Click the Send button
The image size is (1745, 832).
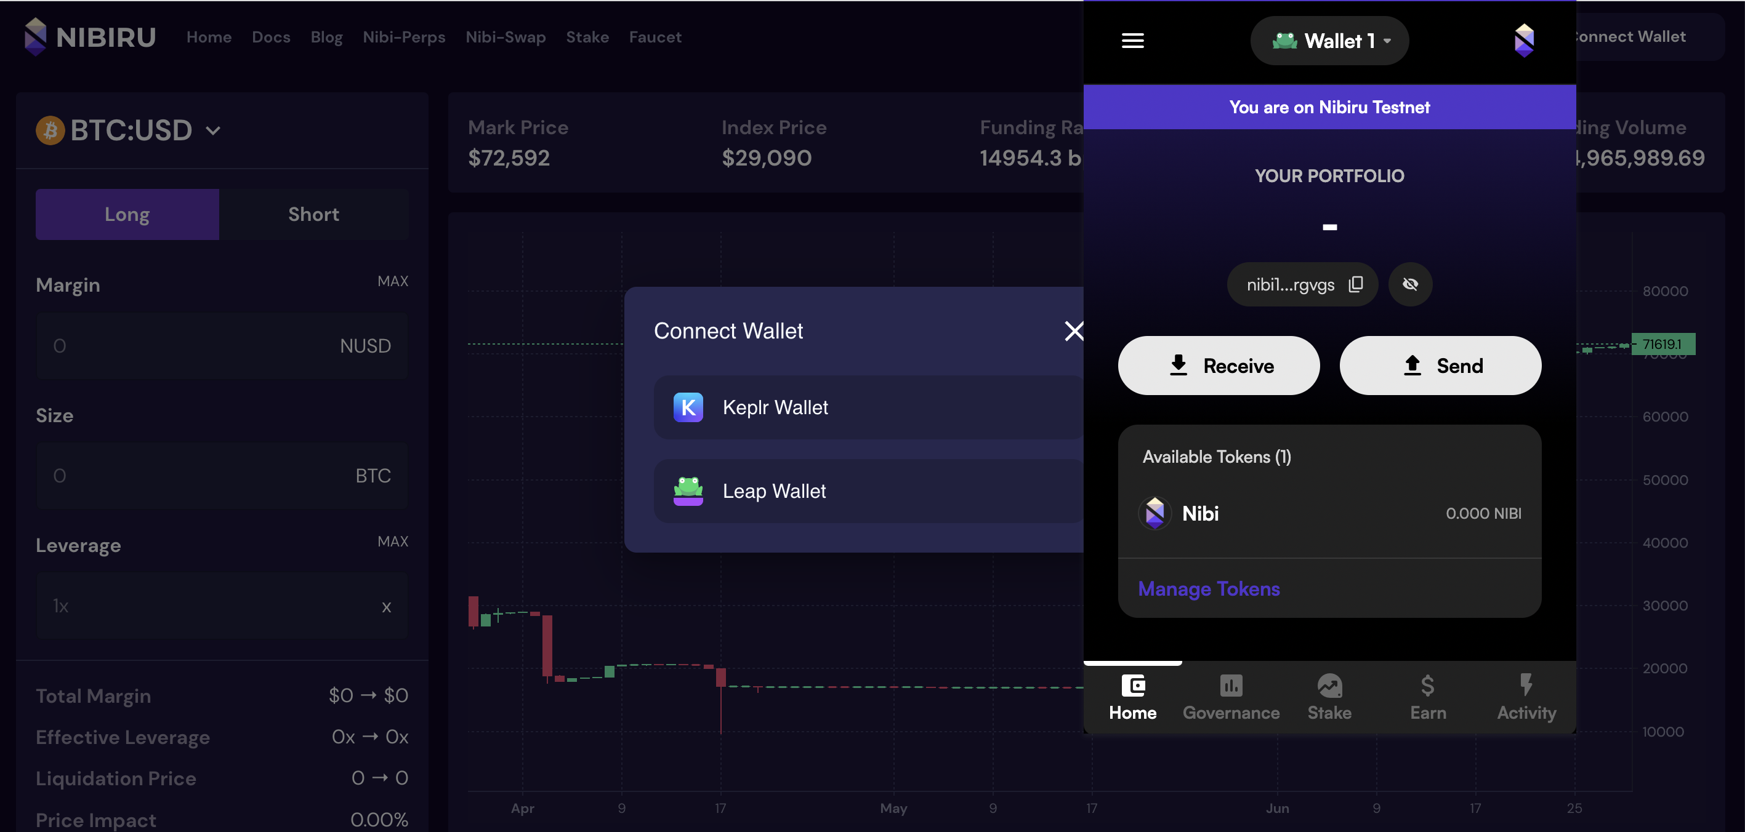tap(1440, 366)
